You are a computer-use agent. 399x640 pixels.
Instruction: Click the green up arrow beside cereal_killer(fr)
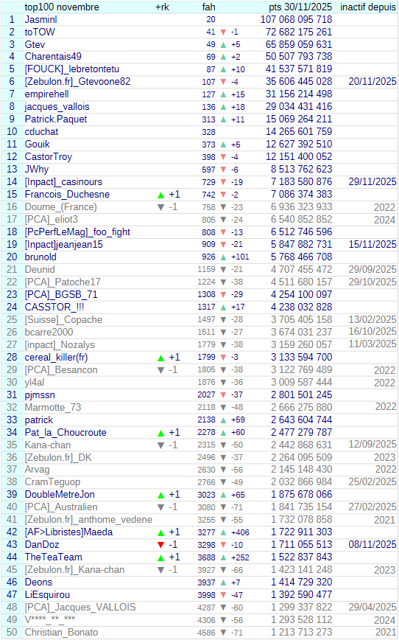click(161, 358)
